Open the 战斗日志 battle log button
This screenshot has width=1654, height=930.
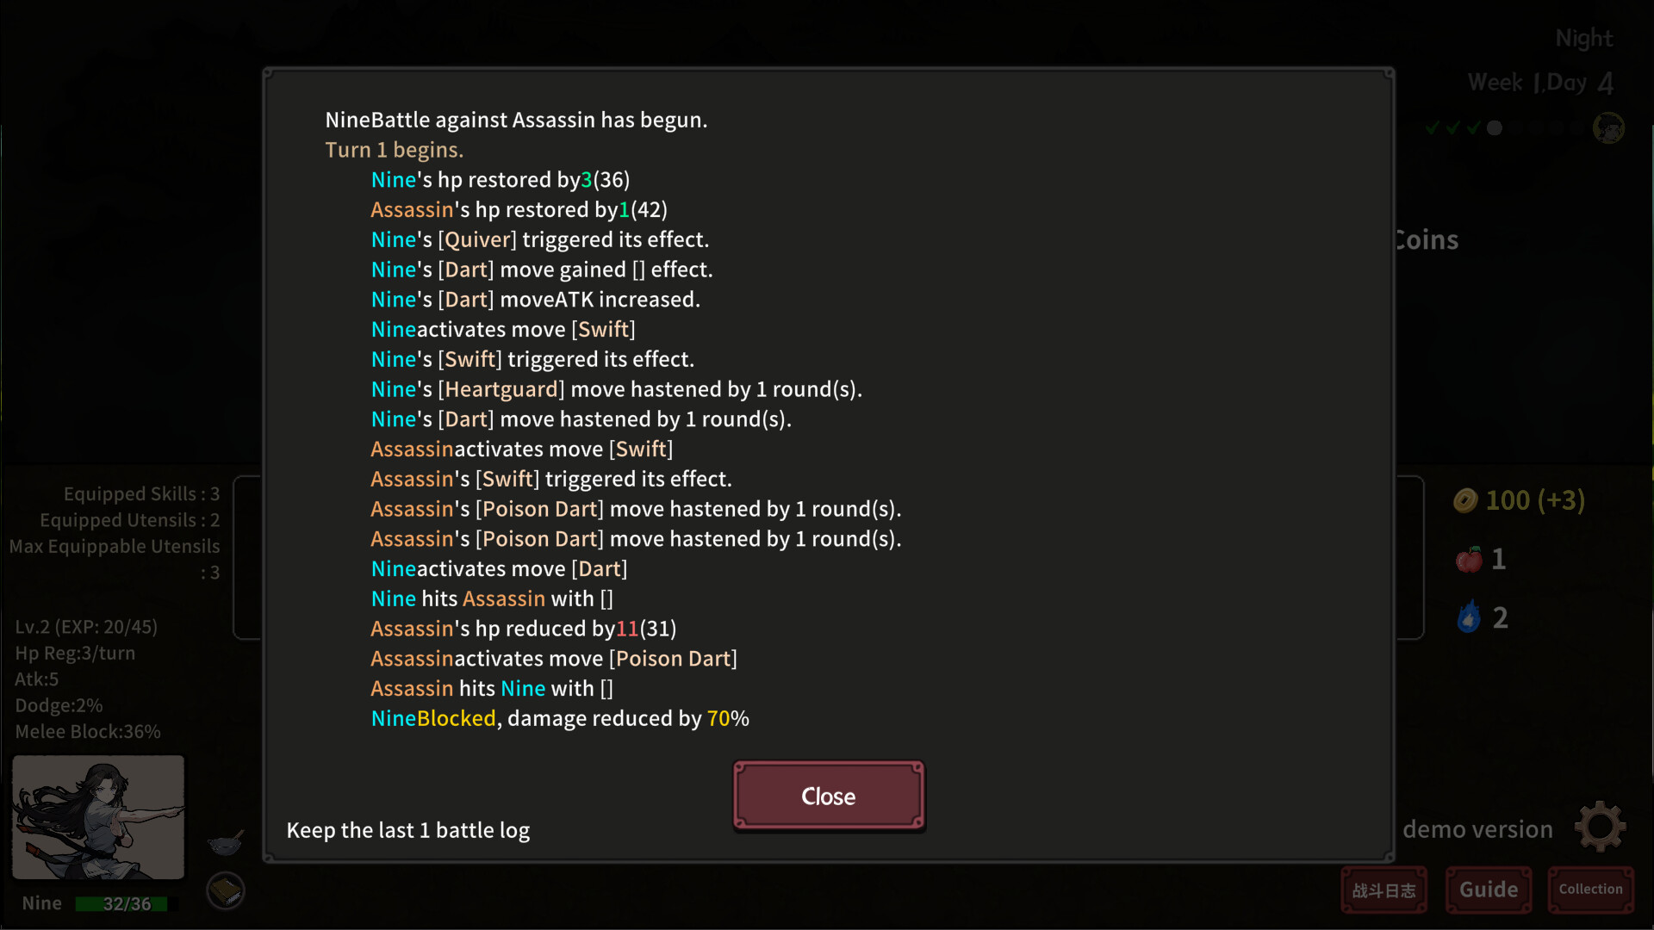pos(1384,890)
